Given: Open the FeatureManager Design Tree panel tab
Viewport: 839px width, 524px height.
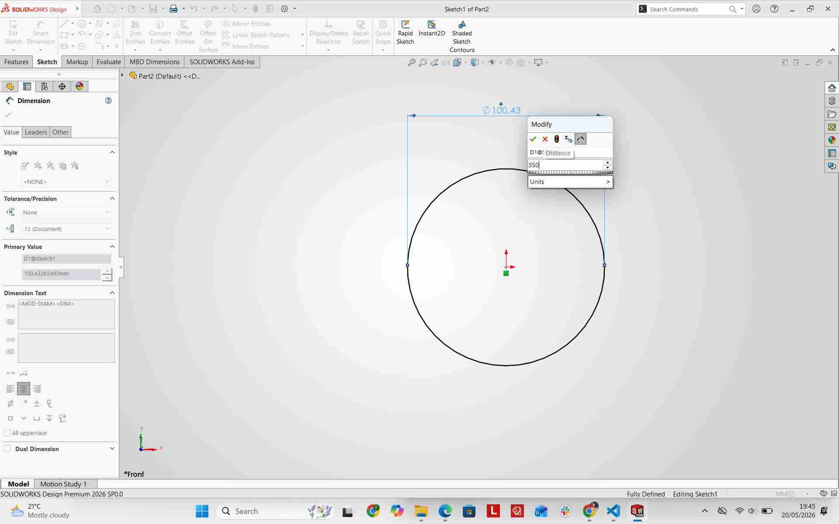Looking at the screenshot, I should click(10, 86).
